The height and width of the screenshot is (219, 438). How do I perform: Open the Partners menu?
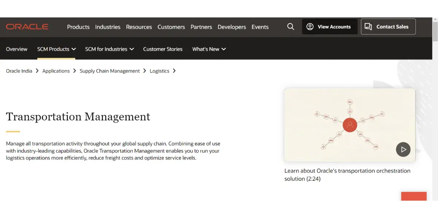click(x=201, y=27)
